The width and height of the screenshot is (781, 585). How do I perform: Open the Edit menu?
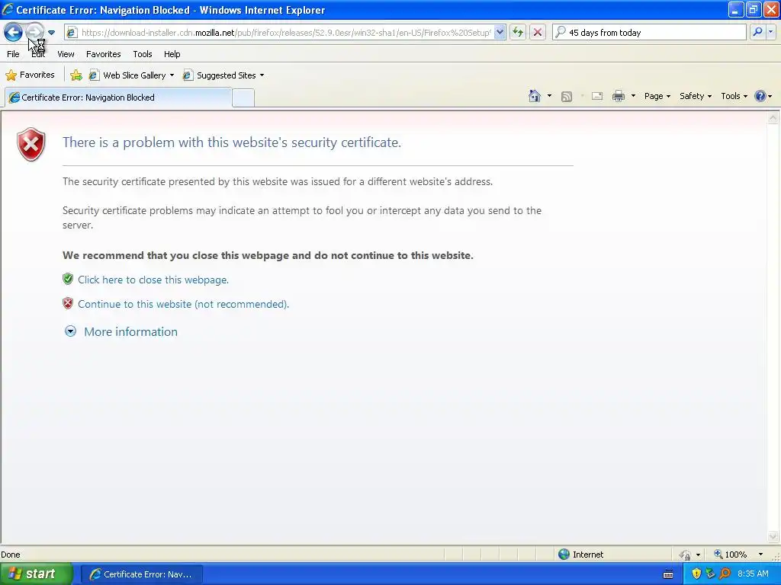click(x=38, y=54)
